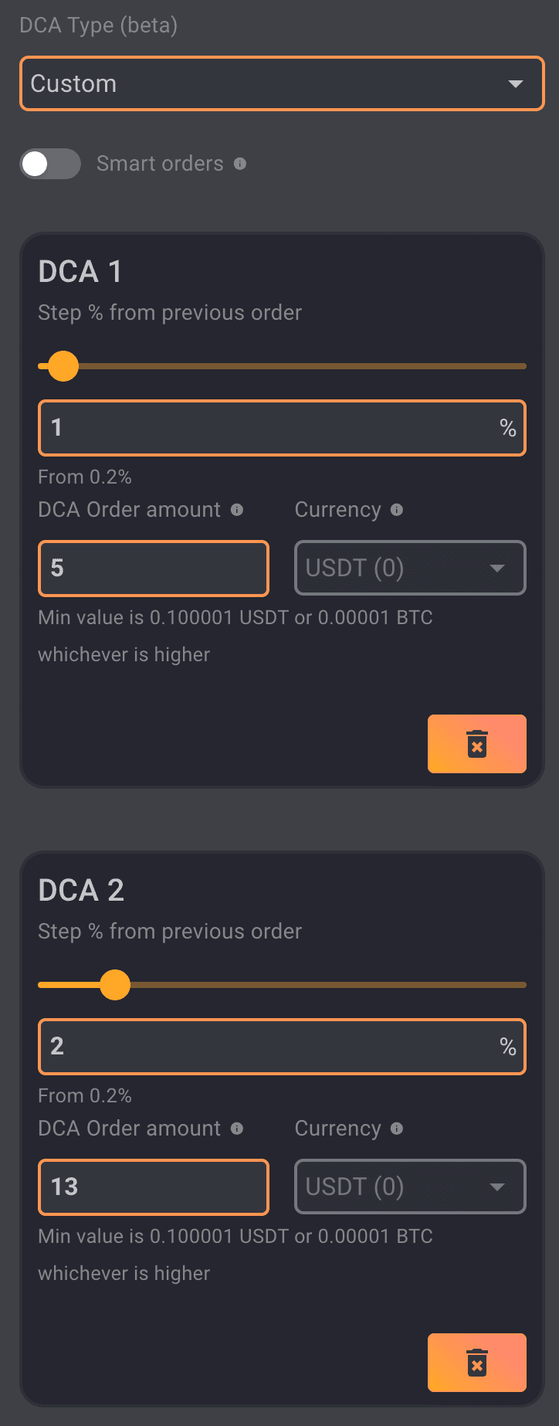The image size is (559, 1426).
Task: Click the DCA 1 step slider handle
Action: point(63,366)
